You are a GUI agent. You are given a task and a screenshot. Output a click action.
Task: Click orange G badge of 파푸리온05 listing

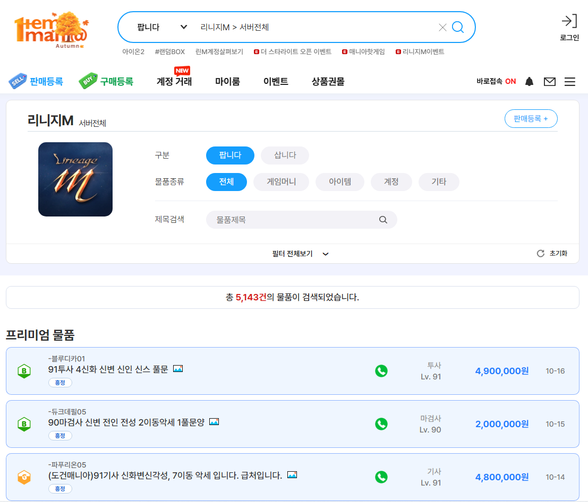coord(24,477)
